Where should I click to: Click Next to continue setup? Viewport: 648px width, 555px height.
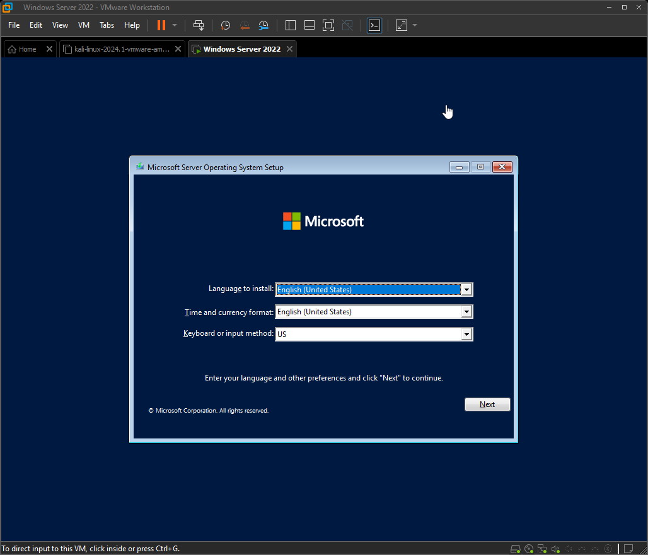pyautogui.click(x=487, y=404)
